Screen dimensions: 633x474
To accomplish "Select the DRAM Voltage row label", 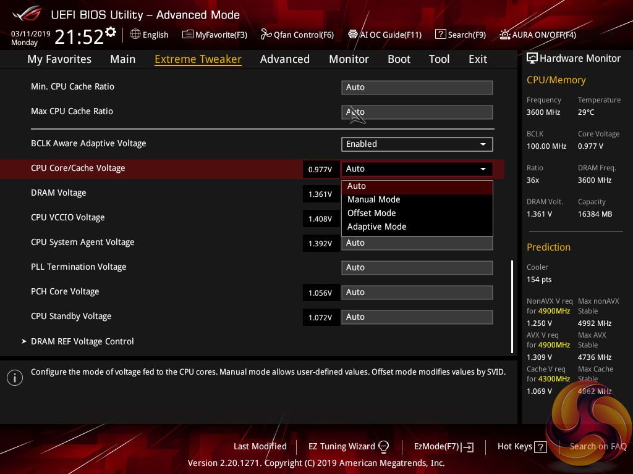I will point(59,193).
